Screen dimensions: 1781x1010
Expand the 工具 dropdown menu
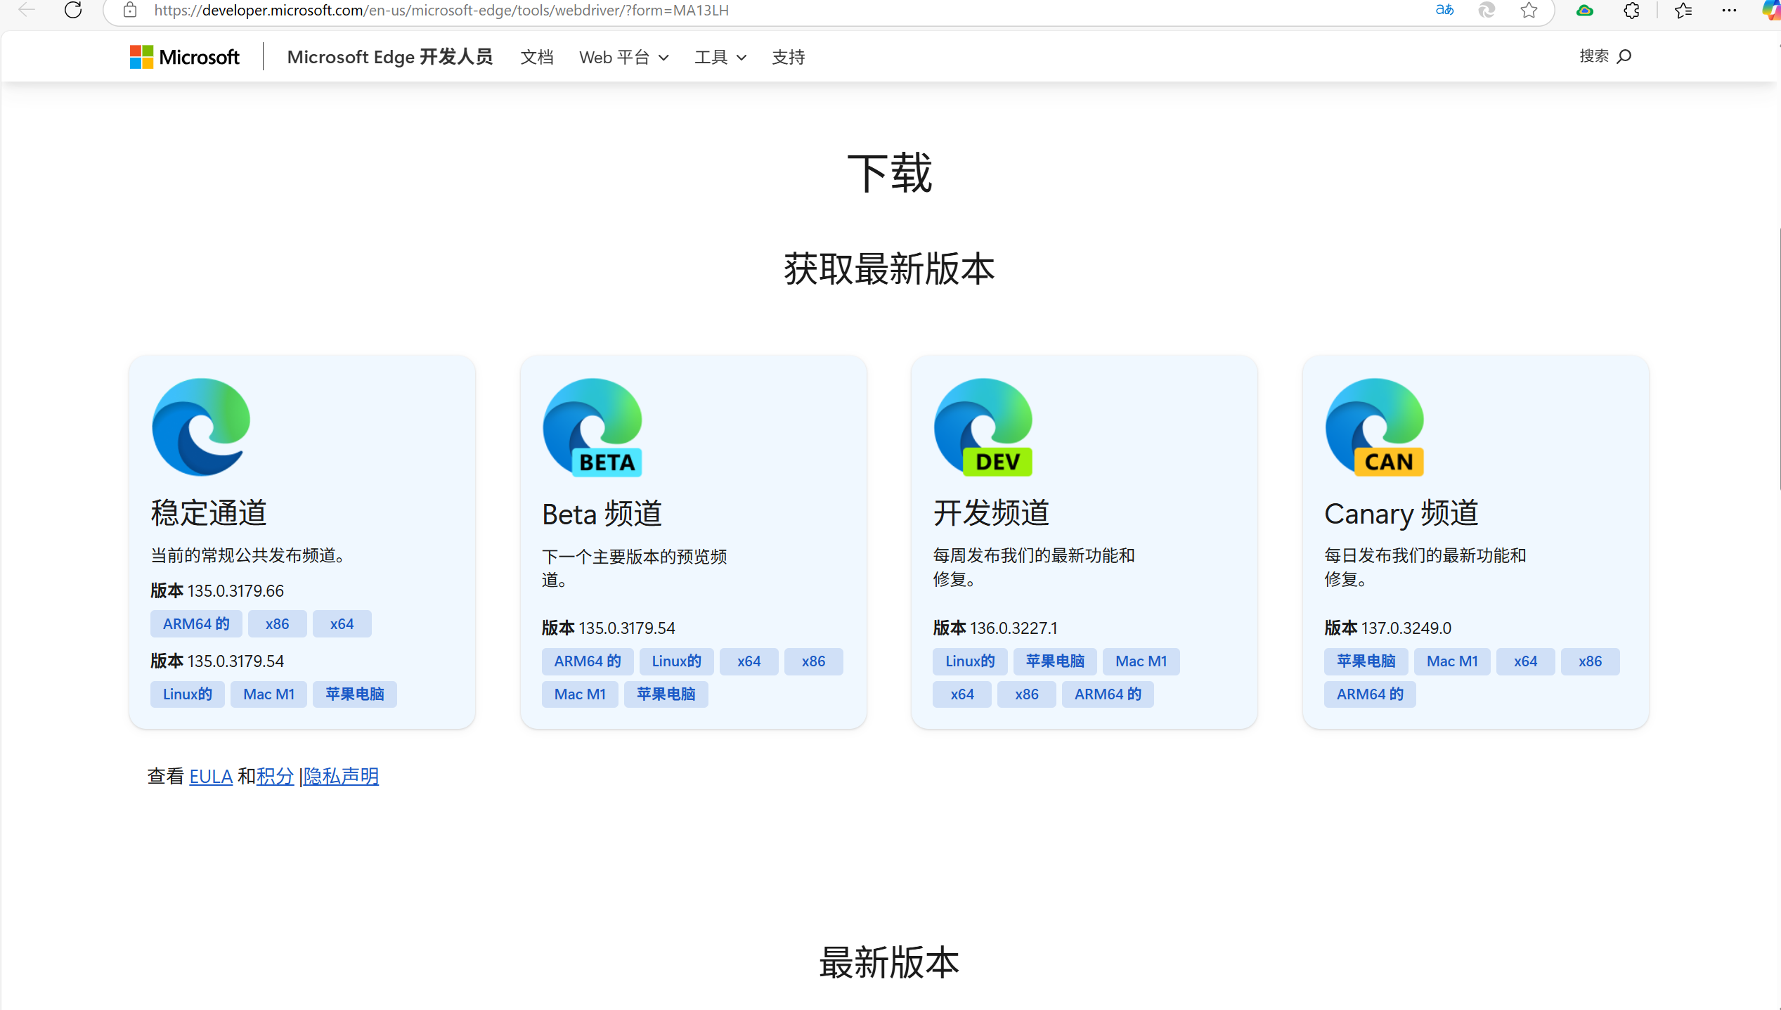point(720,57)
